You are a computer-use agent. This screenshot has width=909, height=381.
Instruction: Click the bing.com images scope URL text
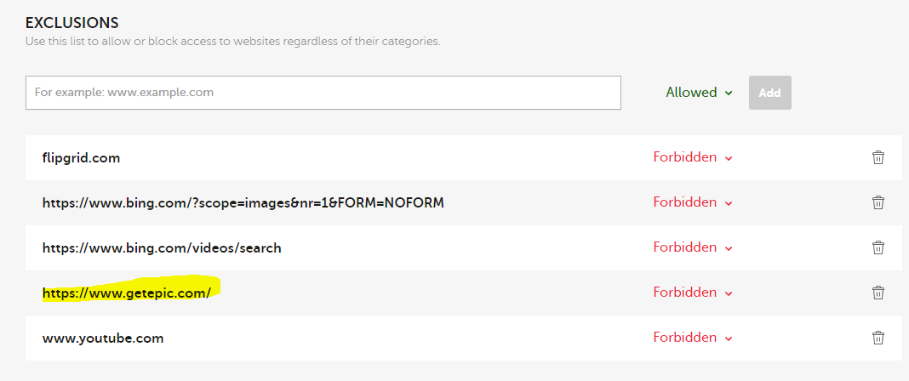coord(243,203)
